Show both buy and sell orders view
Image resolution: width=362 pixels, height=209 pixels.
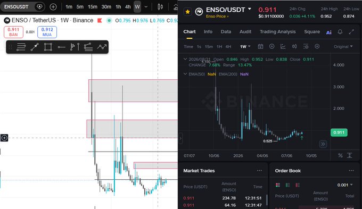click(x=278, y=185)
